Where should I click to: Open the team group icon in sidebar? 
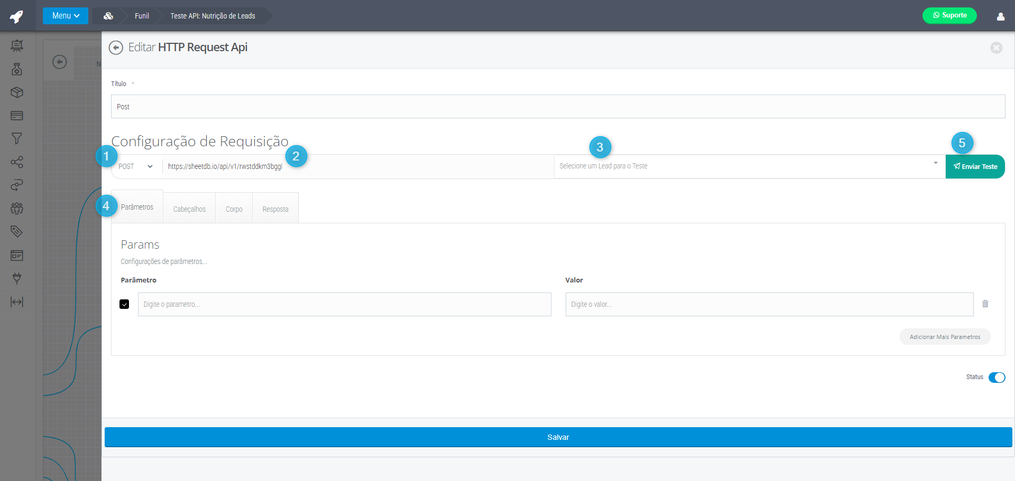click(17, 208)
